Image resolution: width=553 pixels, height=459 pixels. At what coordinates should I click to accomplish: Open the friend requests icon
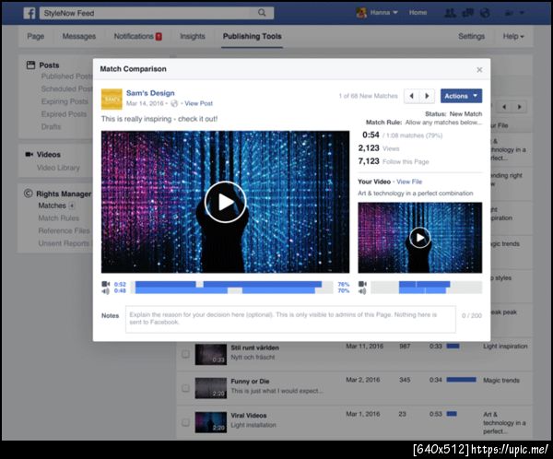(x=450, y=13)
